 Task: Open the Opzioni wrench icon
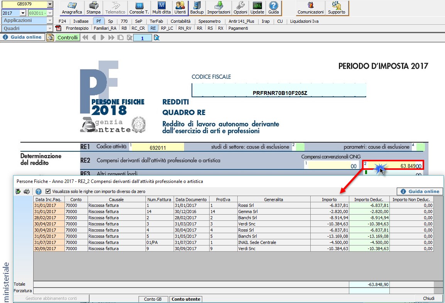click(240, 8)
